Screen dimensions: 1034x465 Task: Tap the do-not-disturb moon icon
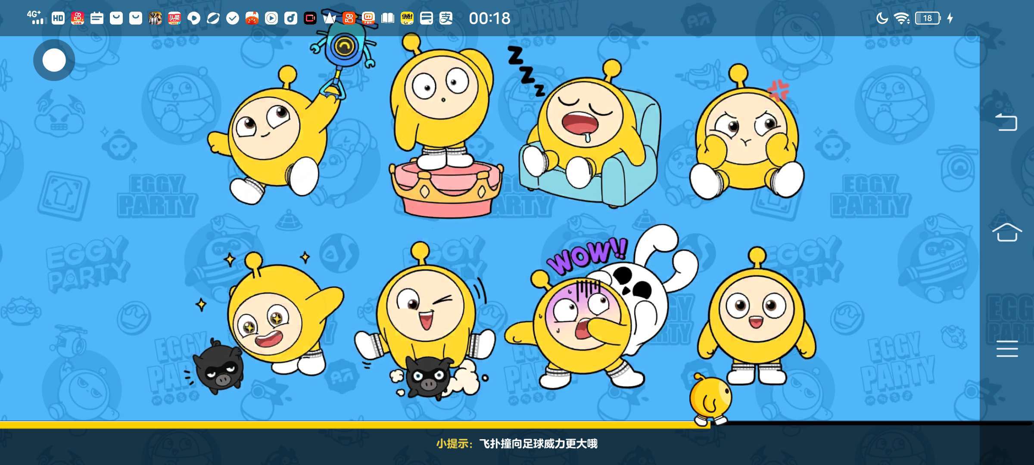click(882, 18)
